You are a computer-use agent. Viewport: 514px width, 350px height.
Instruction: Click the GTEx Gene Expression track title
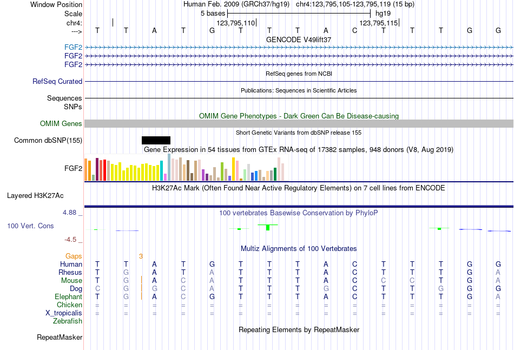299,150
